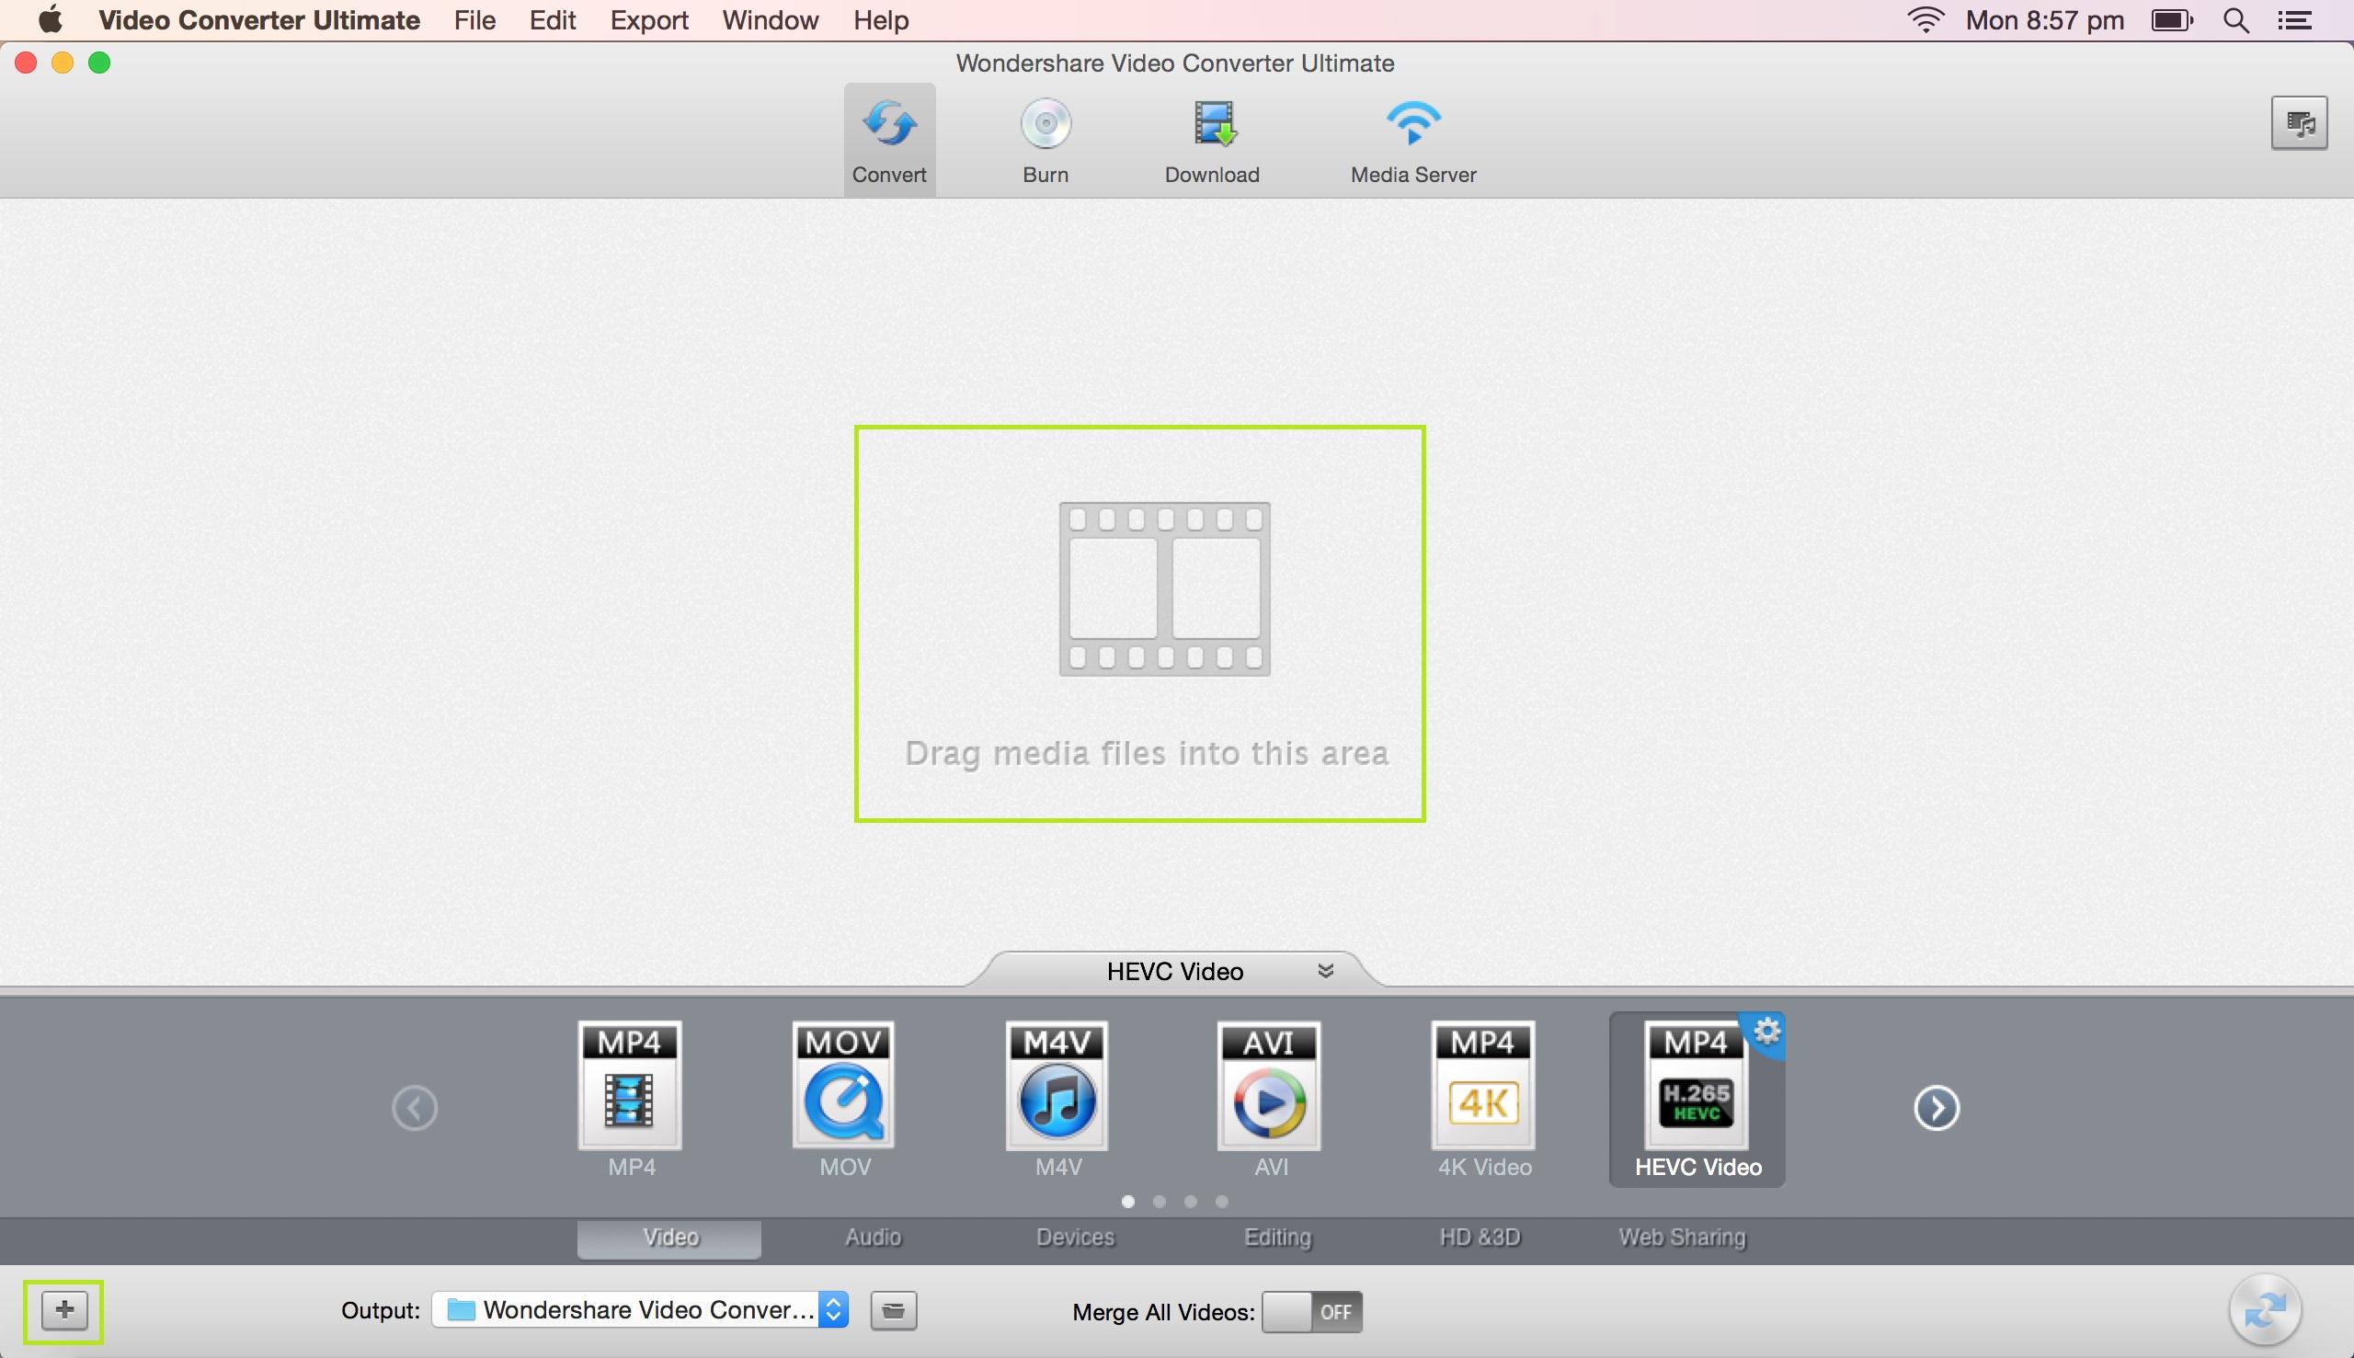The height and width of the screenshot is (1358, 2354).
Task: Open the Media Server section
Action: (x=1412, y=140)
